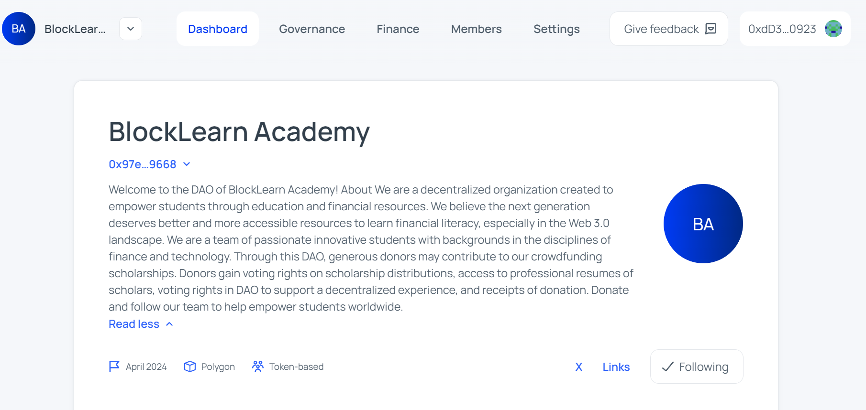866x410 pixels.
Task: Click the large BA DAO logo
Action: click(x=703, y=224)
